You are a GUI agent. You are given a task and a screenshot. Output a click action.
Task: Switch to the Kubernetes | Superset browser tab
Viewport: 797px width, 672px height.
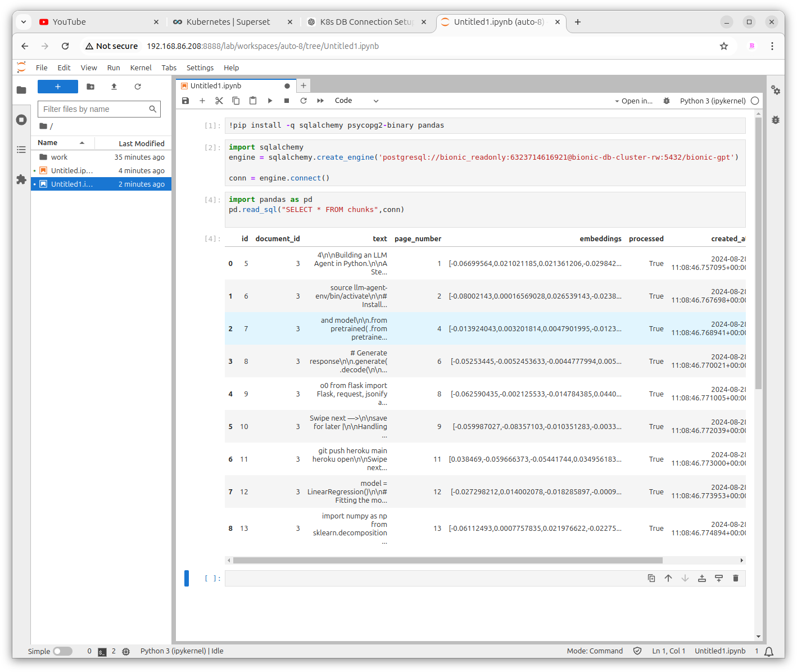click(228, 22)
